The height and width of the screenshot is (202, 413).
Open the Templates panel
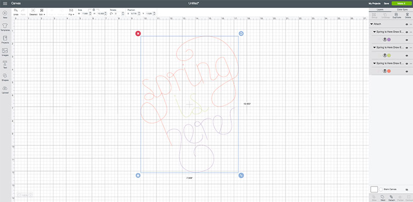point(5,27)
